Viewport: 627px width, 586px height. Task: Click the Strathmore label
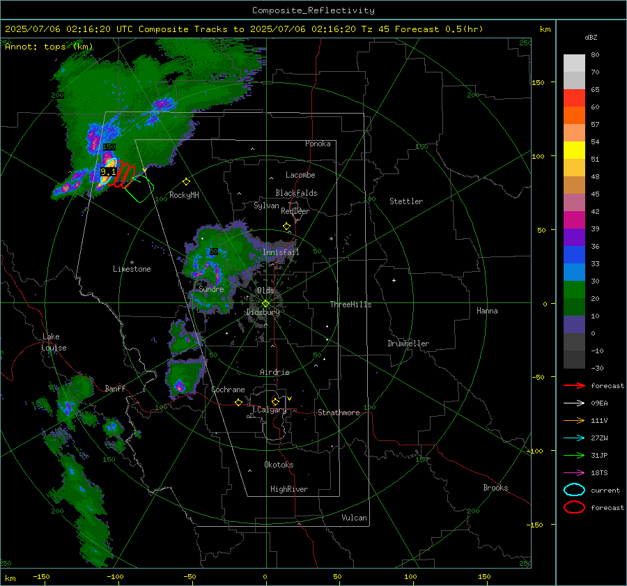tap(339, 412)
